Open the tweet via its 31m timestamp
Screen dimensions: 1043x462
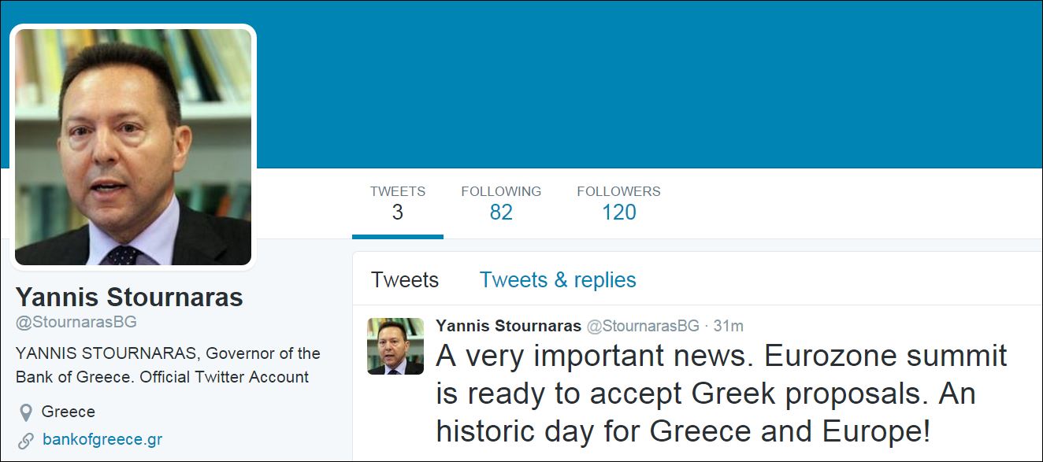coord(729,326)
